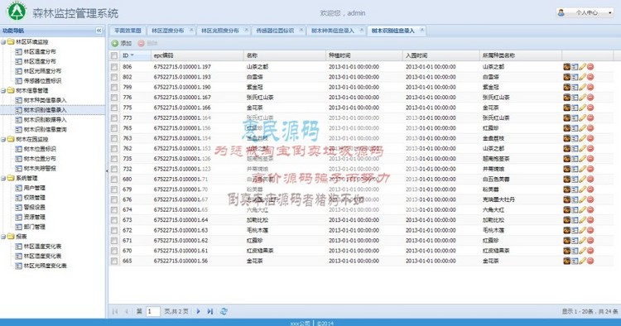Screen dimensions: 621x326
Task: Check the checkbox for row 802
Action: (x=114, y=77)
